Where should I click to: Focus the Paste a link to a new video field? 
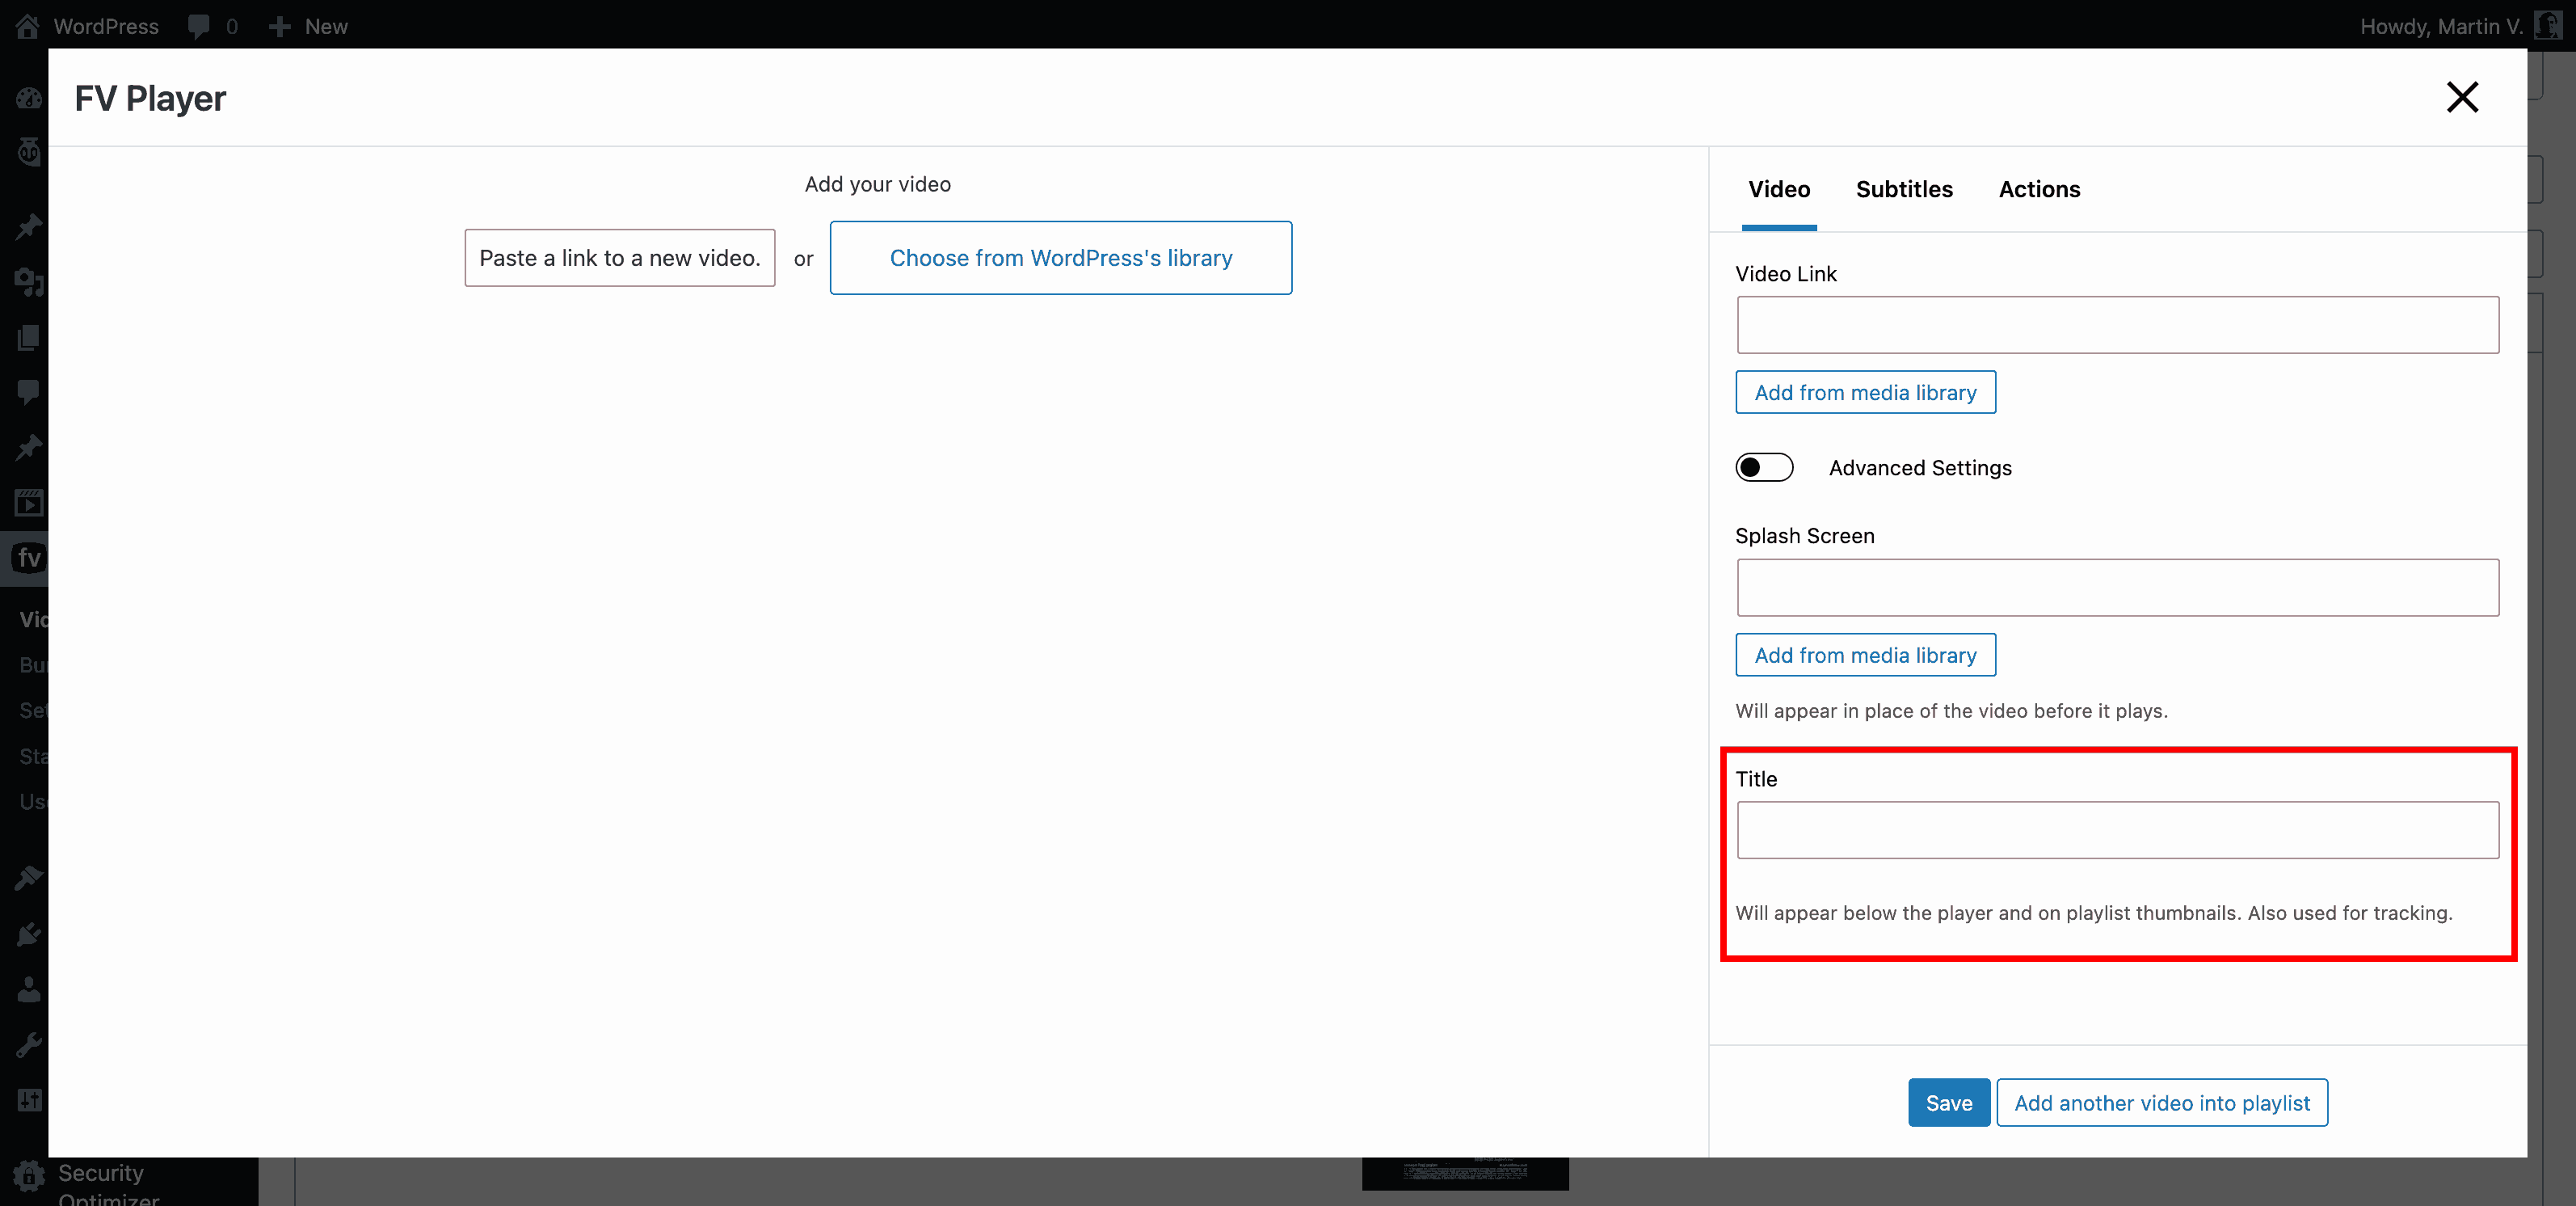click(620, 258)
